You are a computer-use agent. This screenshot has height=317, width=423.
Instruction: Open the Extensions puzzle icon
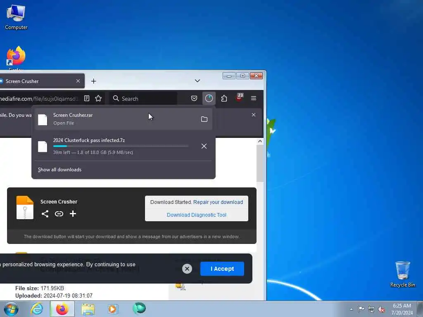tap(224, 98)
